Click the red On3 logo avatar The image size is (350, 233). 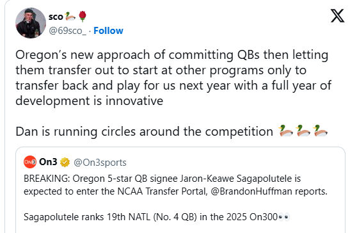click(30, 162)
